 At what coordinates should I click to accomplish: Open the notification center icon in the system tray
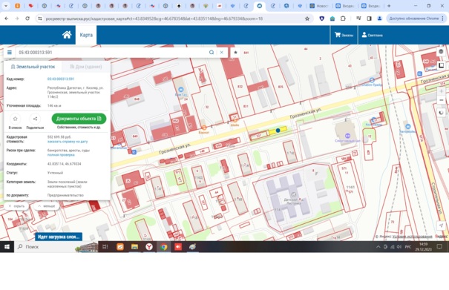(439, 247)
